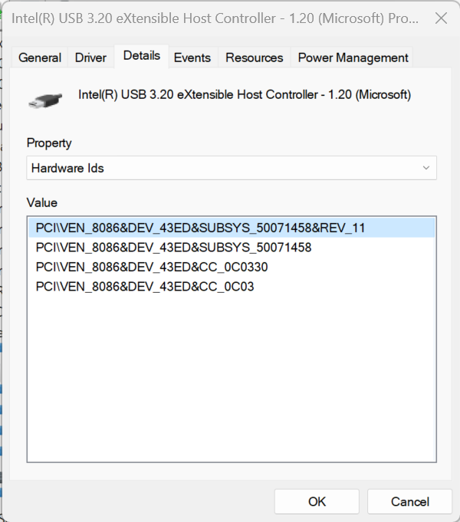460x522 pixels.
Task: Click the USB connector device icon
Action: pyautogui.click(x=45, y=100)
